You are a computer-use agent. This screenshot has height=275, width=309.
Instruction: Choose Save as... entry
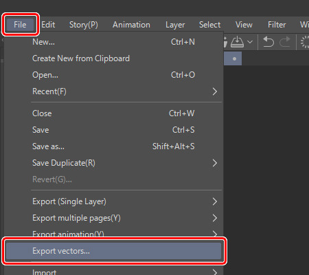pos(114,146)
